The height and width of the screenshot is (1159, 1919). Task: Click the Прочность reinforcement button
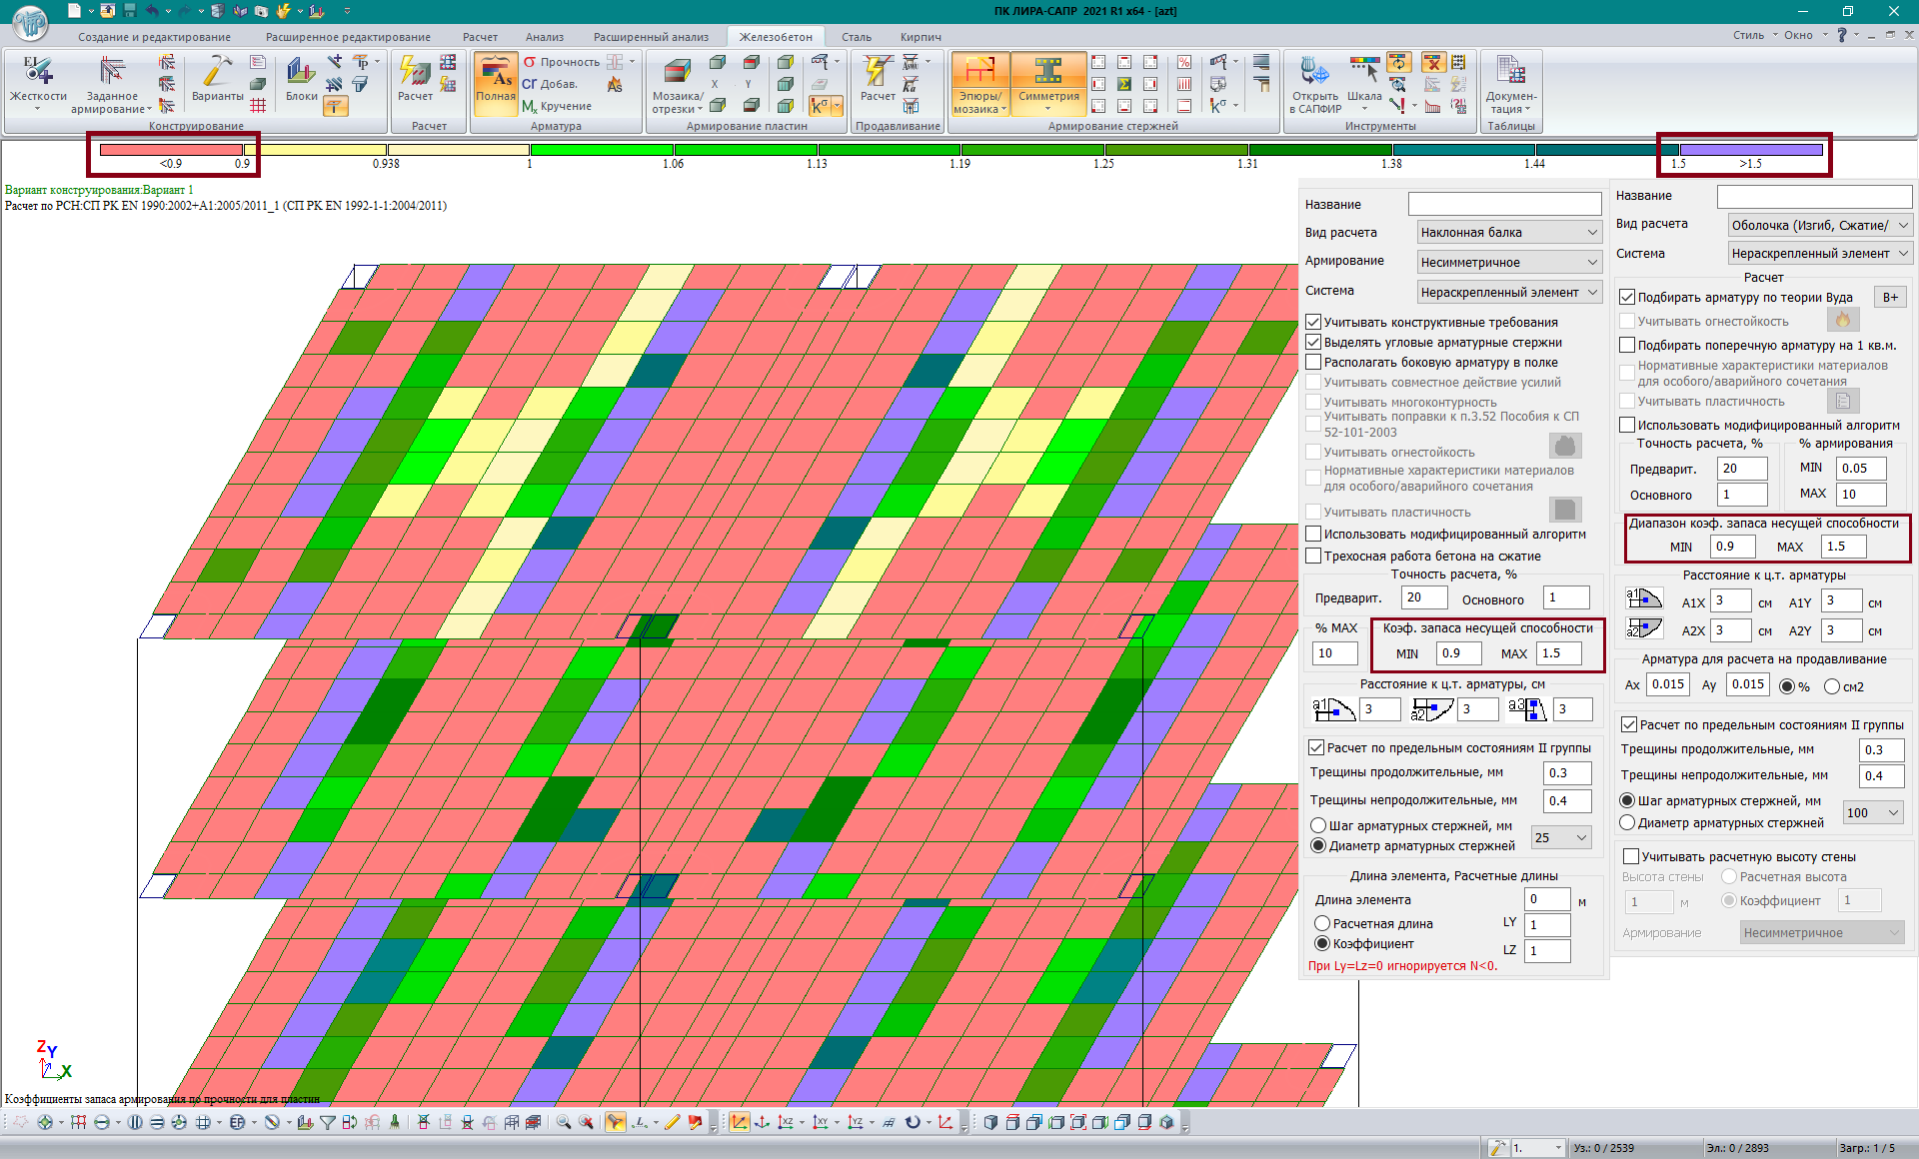561,62
